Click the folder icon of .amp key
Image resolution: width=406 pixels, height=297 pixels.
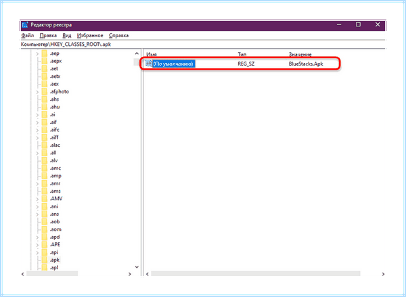point(45,176)
